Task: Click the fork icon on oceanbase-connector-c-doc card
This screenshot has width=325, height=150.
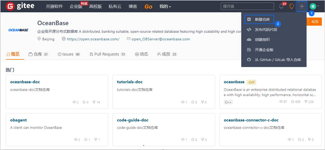Action: [309, 140]
